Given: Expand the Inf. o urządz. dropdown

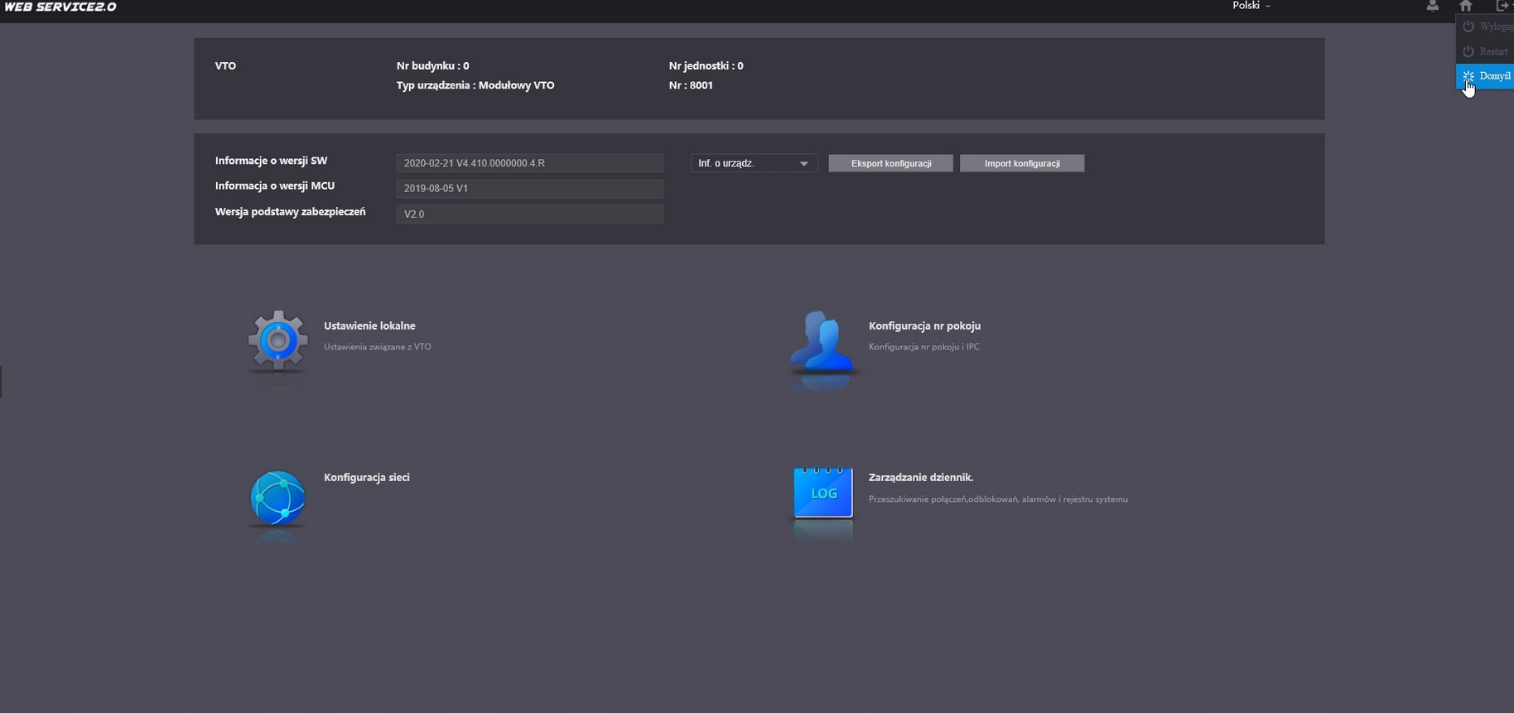Looking at the screenshot, I should click(754, 164).
